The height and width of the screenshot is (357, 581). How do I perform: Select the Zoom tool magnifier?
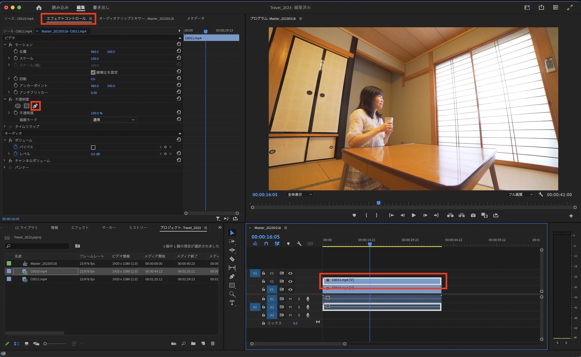[232, 294]
